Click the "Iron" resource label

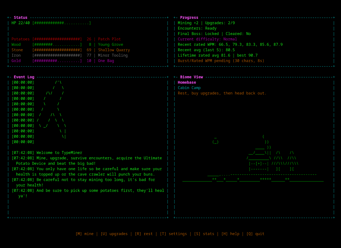point(16,55)
